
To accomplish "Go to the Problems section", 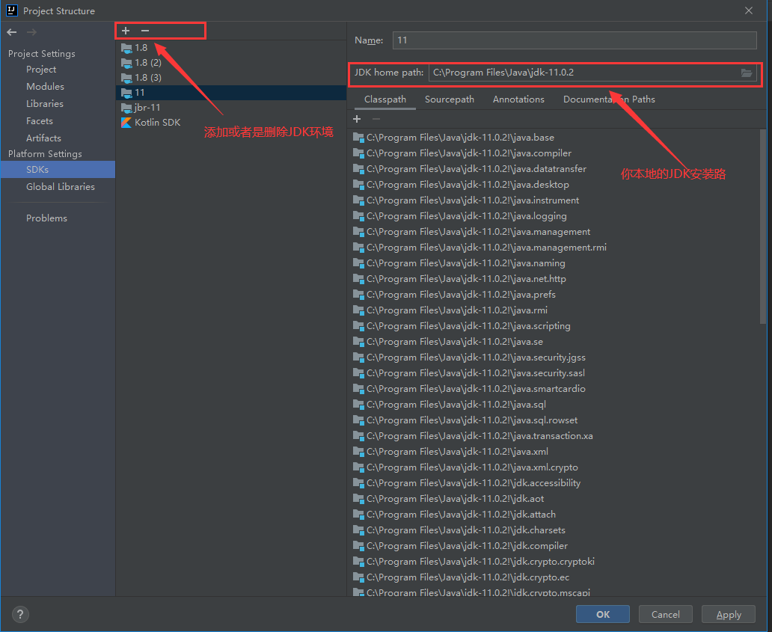I will [x=46, y=218].
